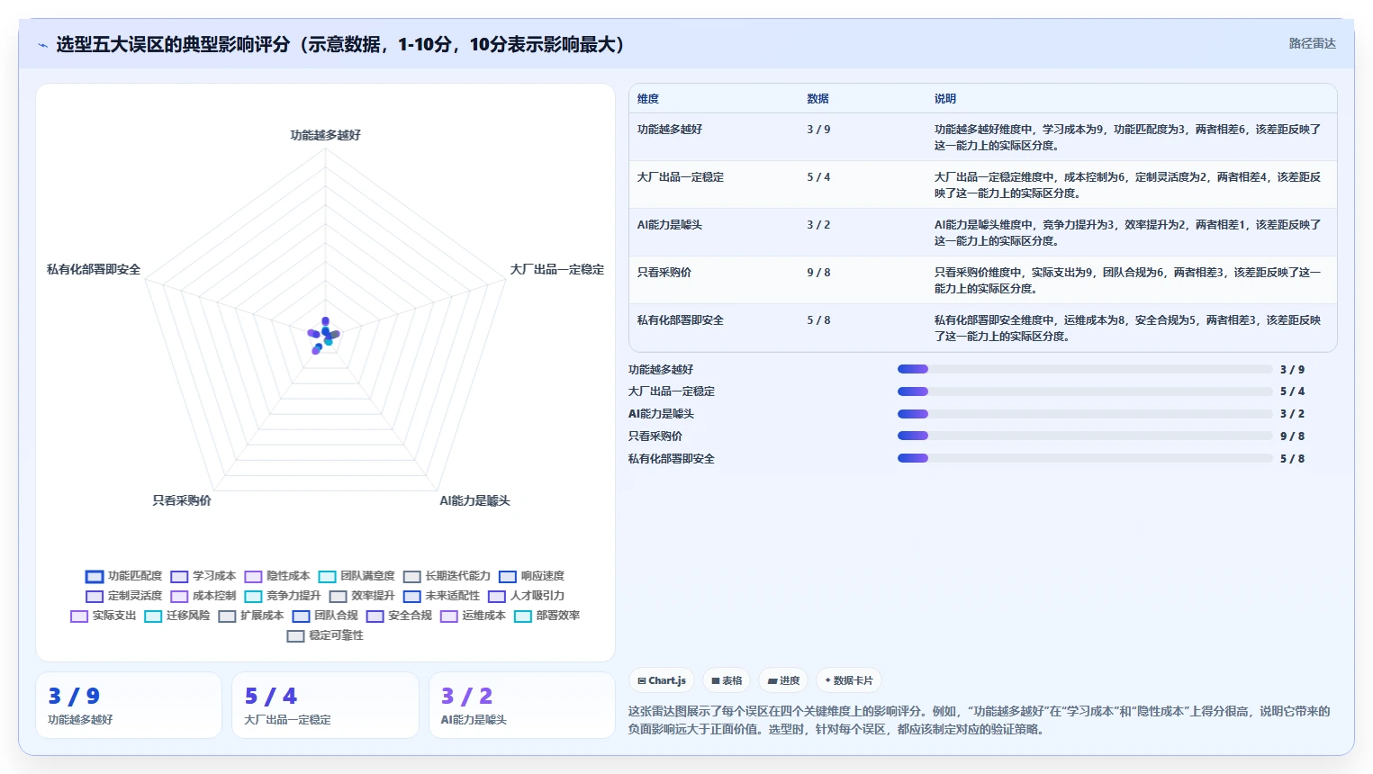Click the 未来适配性 legend color box
The height and width of the screenshot is (774, 1373).
411,596
